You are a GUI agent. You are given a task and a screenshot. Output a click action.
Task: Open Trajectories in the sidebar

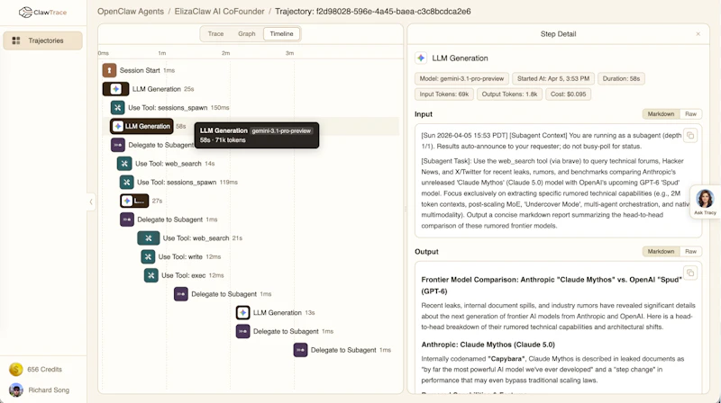(x=42, y=40)
